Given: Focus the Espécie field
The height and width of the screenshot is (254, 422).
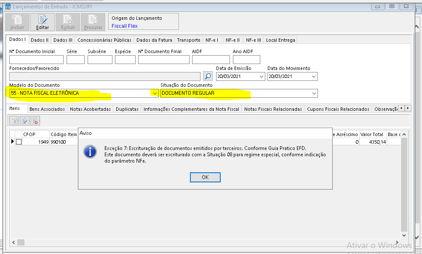Looking at the screenshot, I should click(125, 59).
